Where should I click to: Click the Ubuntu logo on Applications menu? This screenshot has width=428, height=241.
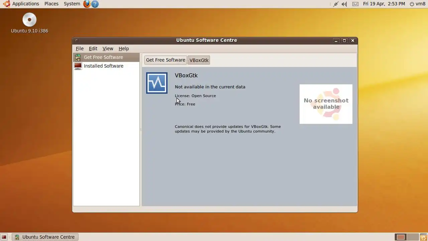(7, 4)
